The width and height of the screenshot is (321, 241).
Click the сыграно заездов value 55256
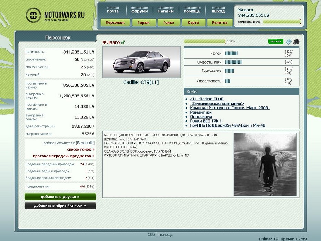click(88, 134)
